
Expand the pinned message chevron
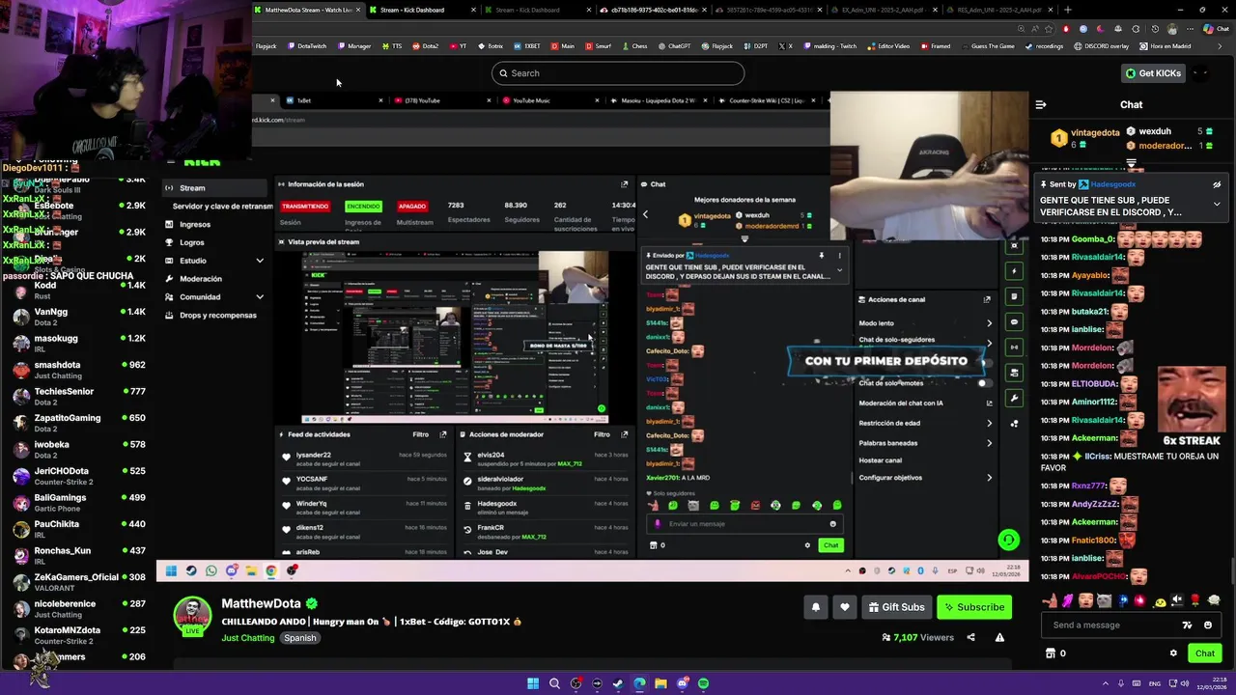pyautogui.click(x=1217, y=204)
